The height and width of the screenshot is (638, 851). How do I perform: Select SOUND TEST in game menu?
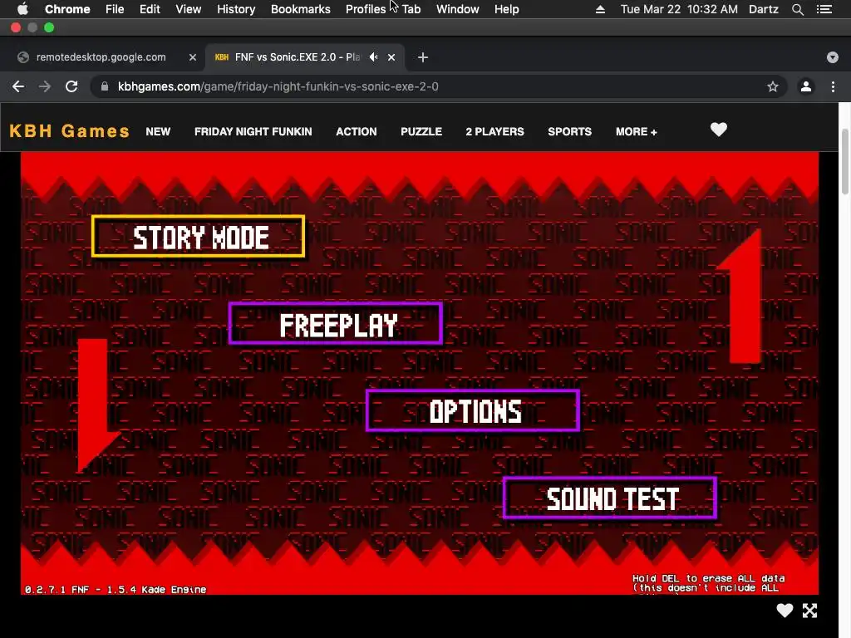click(610, 498)
